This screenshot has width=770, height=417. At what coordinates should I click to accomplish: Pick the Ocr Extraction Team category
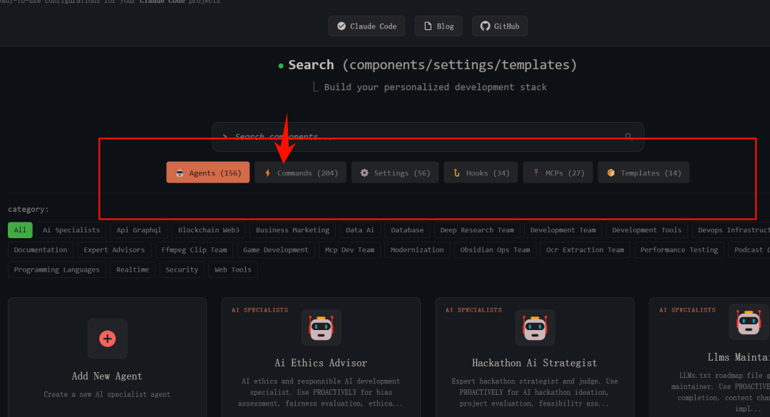585,249
